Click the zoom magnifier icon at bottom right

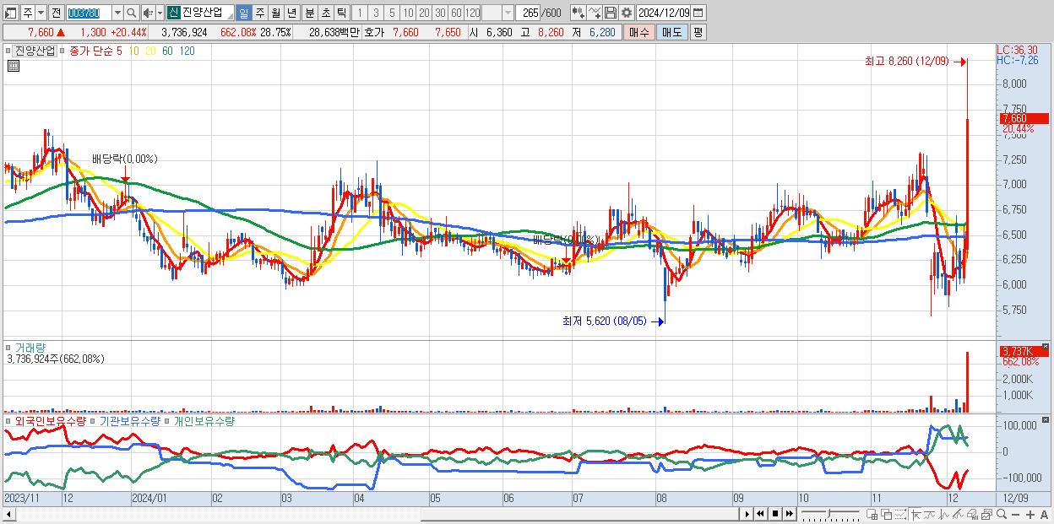tap(1001, 514)
